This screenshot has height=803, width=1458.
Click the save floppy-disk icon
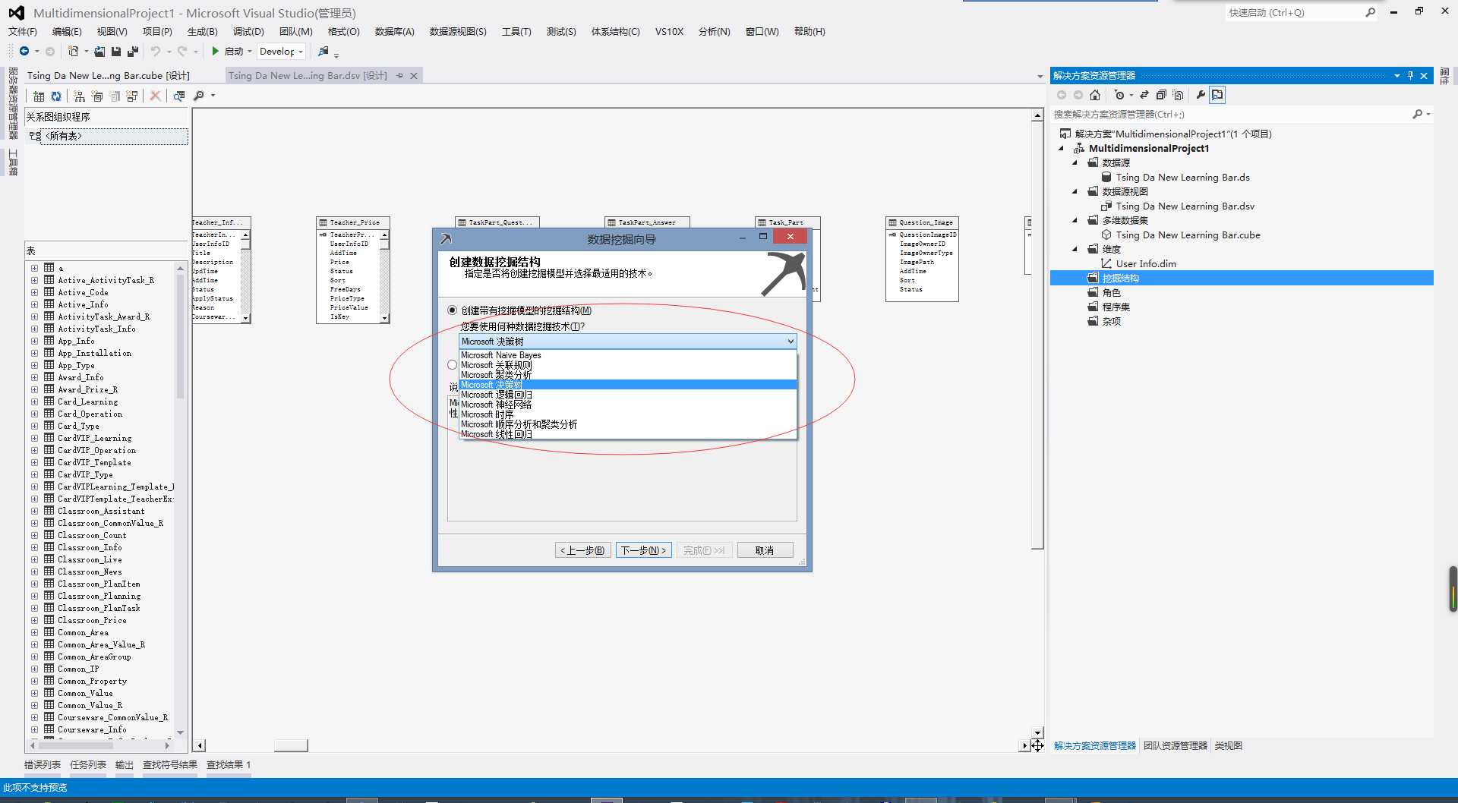[x=116, y=51]
